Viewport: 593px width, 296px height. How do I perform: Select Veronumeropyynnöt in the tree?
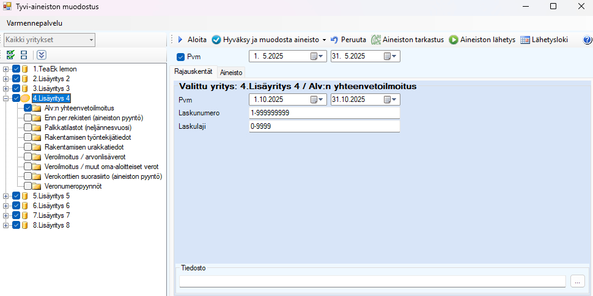[73, 186]
